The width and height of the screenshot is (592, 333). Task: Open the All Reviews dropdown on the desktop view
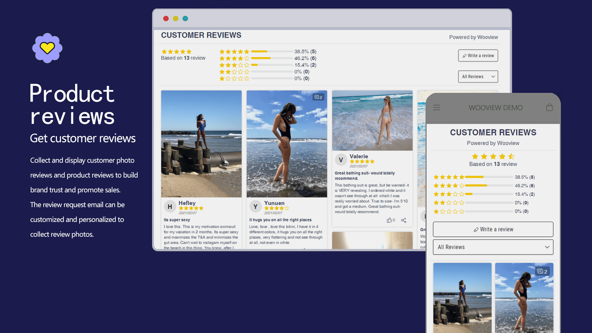(x=478, y=76)
